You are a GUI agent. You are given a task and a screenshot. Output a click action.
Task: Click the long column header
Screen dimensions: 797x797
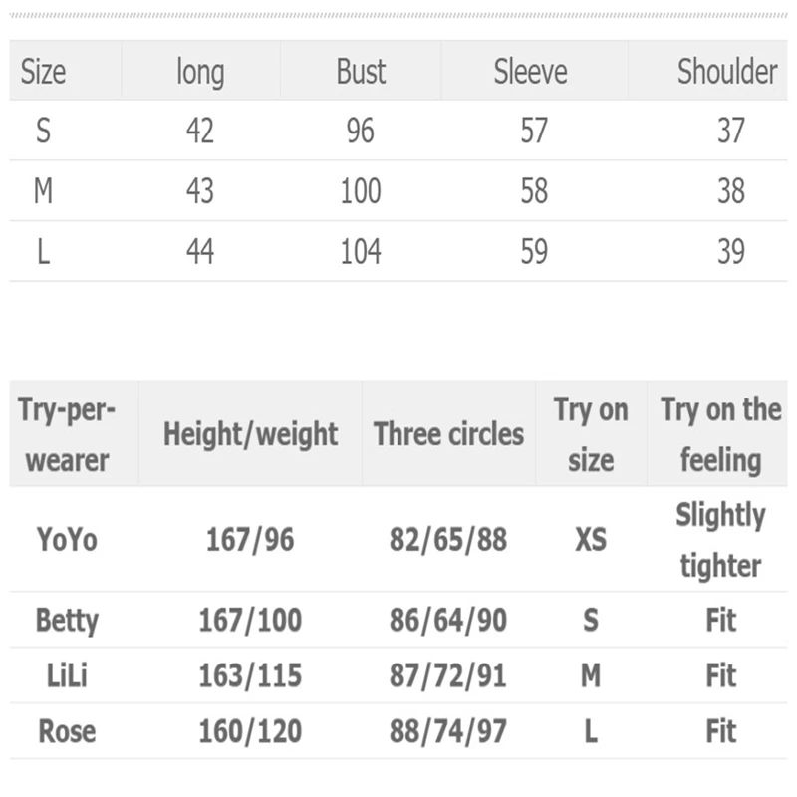[200, 72]
